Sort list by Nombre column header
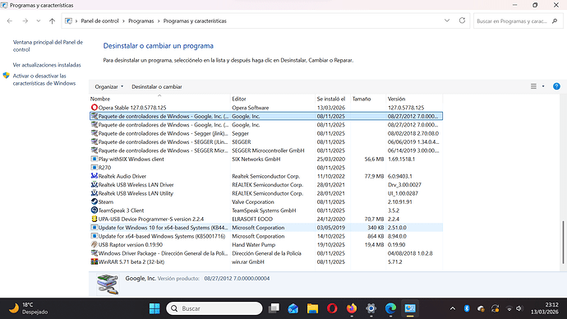This screenshot has width=567, height=319. click(159, 99)
